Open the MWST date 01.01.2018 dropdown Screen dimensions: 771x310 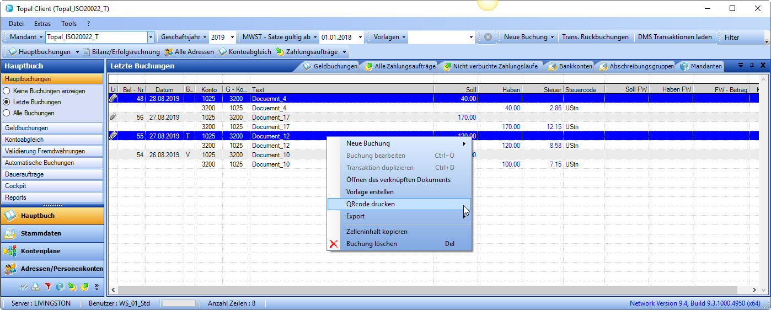[x=360, y=37]
